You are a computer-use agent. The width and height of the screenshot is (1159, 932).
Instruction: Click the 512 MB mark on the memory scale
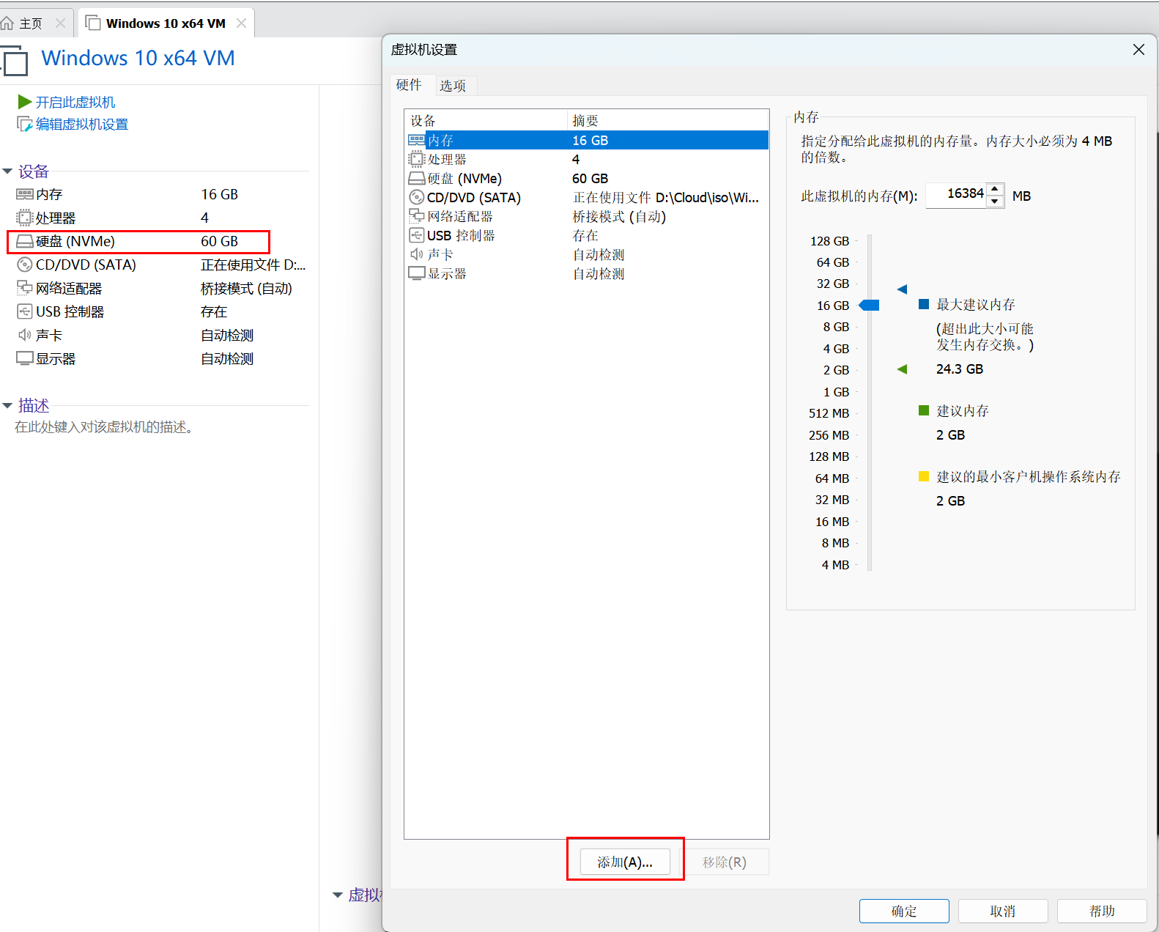tap(829, 413)
